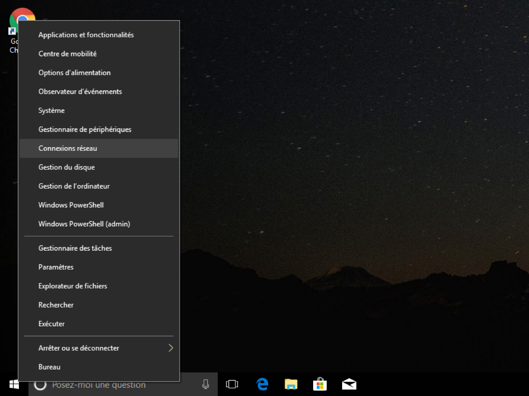Expand Arrêter ou se déconnecter submenu

click(99, 348)
